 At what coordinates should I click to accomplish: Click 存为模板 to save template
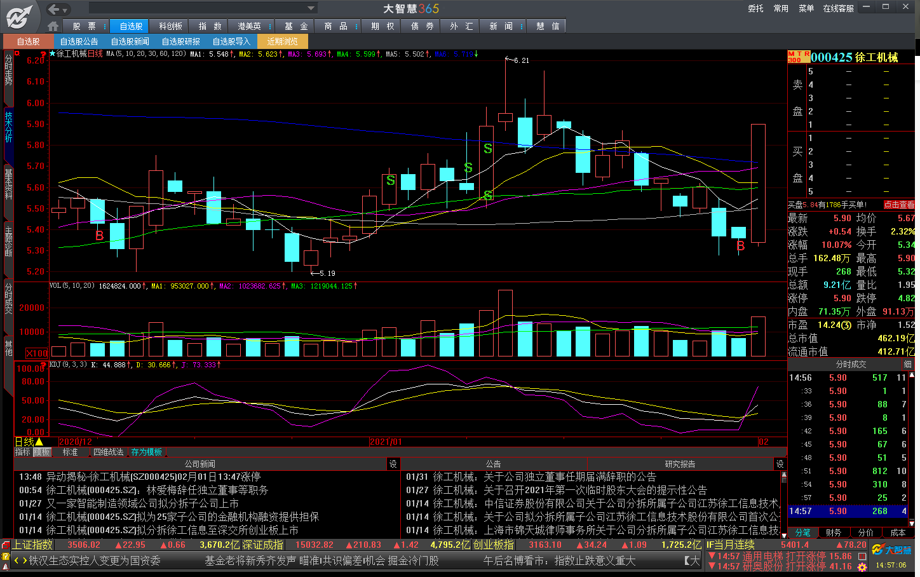(147, 452)
